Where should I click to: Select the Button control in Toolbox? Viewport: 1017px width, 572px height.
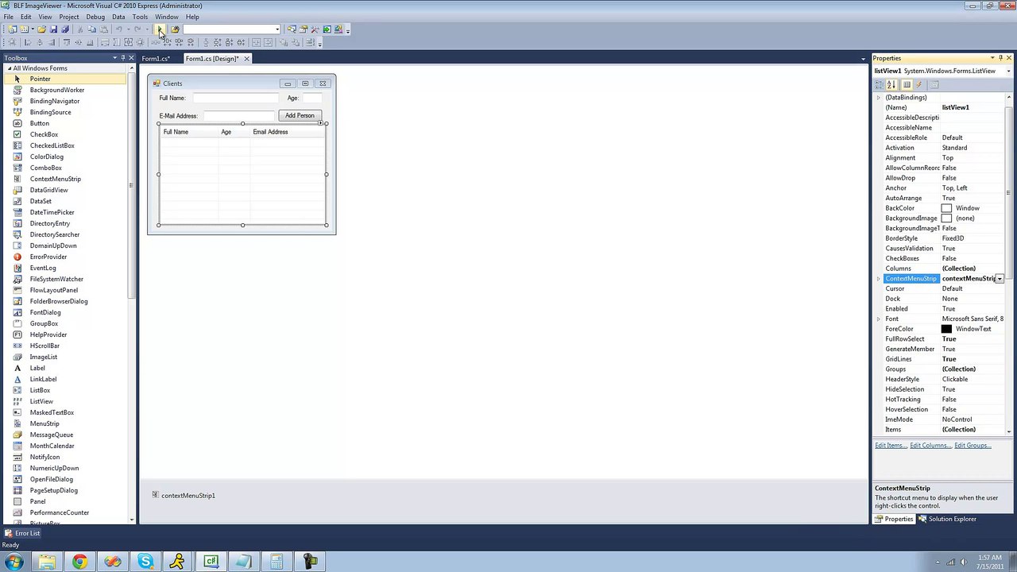[40, 123]
